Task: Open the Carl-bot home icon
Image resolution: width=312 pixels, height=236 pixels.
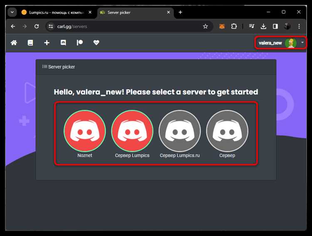Action: point(14,42)
